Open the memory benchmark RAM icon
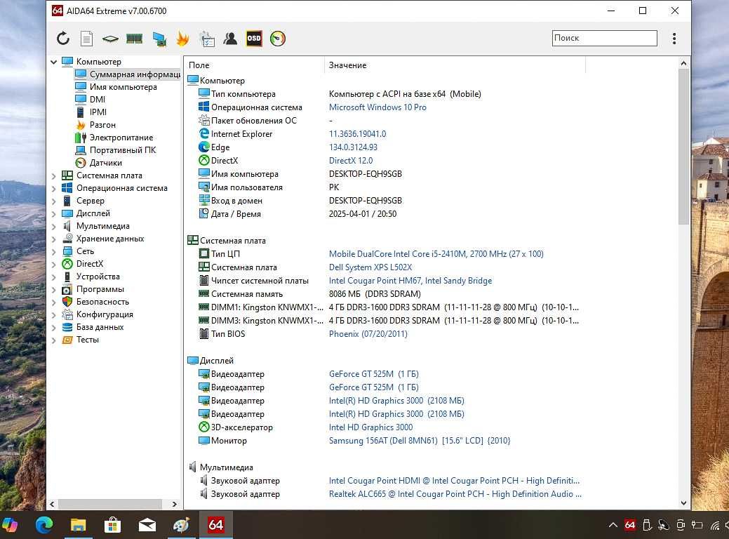The height and width of the screenshot is (539, 729). coord(134,39)
